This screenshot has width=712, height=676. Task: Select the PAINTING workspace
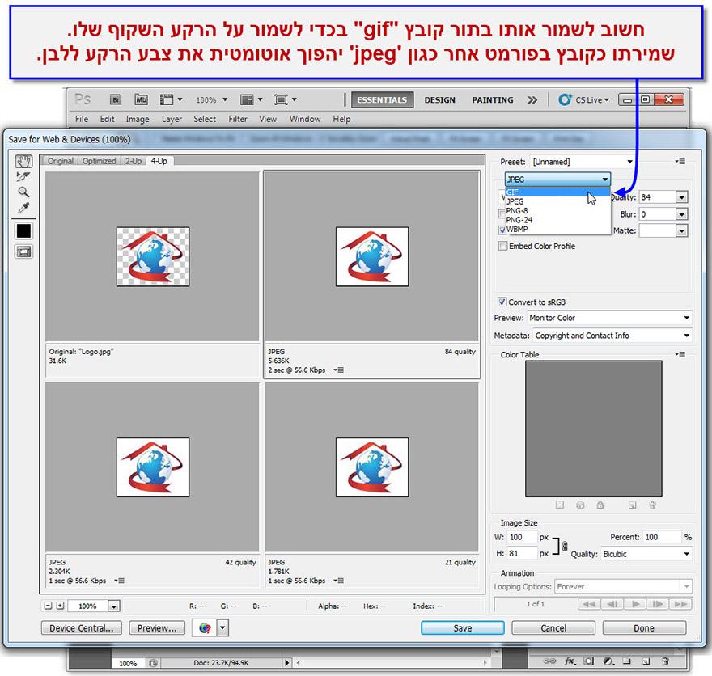[492, 99]
